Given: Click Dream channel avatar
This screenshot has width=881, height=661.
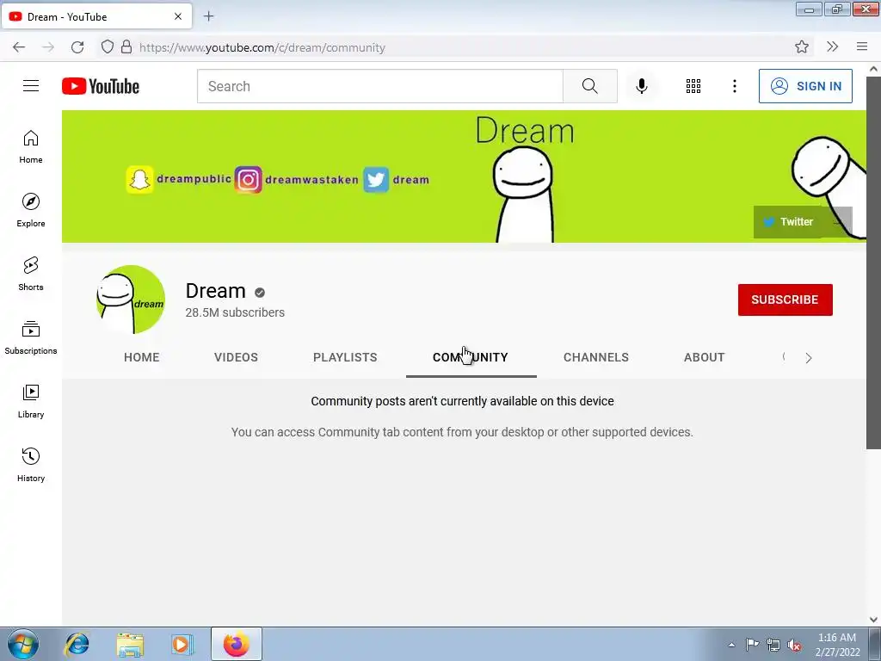Looking at the screenshot, I should (x=131, y=300).
